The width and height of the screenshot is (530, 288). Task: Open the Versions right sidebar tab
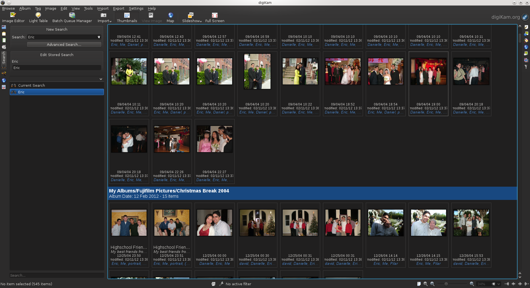pos(526,60)
